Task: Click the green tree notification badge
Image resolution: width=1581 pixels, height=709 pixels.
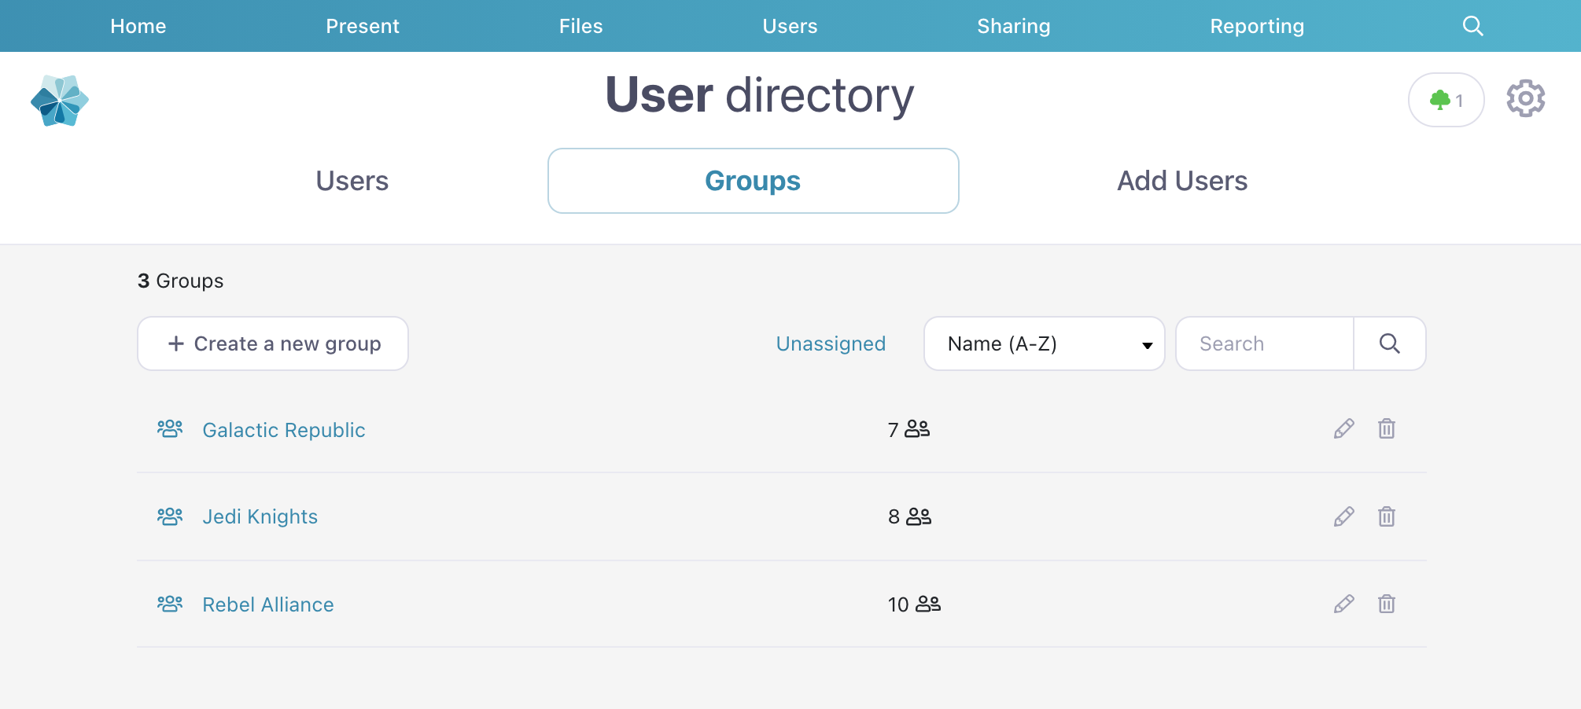Action: point(1446,100)
